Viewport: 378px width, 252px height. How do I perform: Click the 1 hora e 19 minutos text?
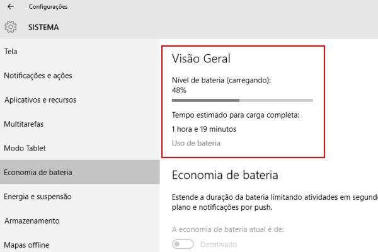pyautogui.click(x=203, y=129)
